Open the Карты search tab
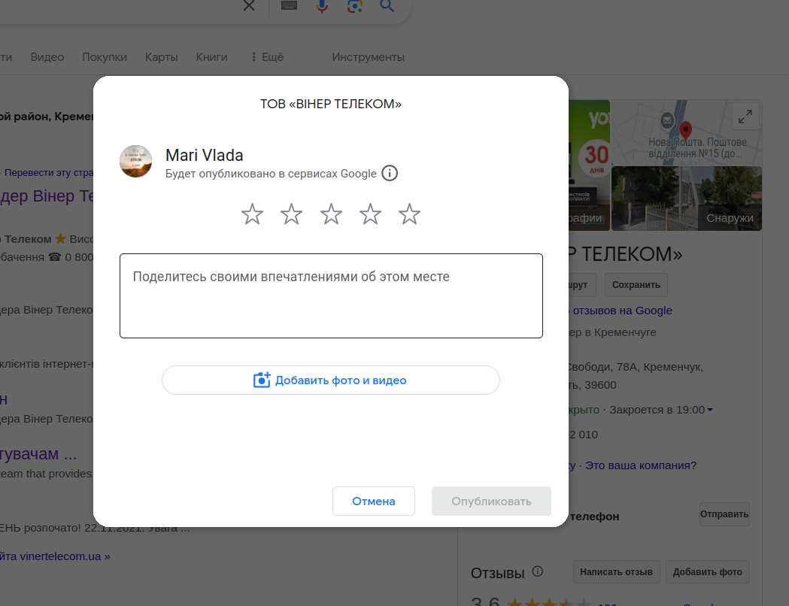789x606 pixels. point(162,57)
